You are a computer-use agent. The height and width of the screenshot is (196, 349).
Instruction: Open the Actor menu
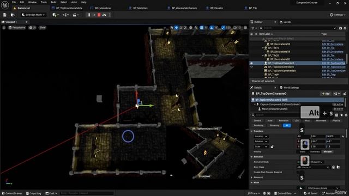(x=74, y=2)
